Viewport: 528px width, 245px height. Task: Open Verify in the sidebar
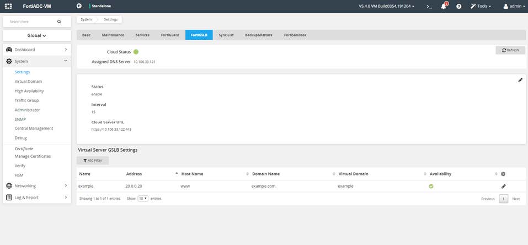20,166
